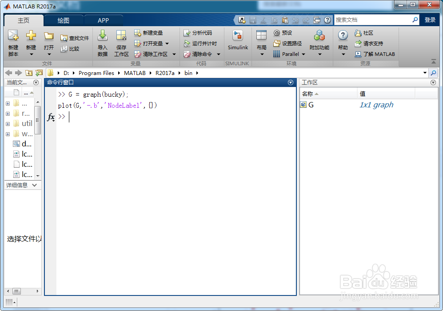This screenshot has height=311, width=443.
Task: Open 社区 community
Action: tap(364, 33)
